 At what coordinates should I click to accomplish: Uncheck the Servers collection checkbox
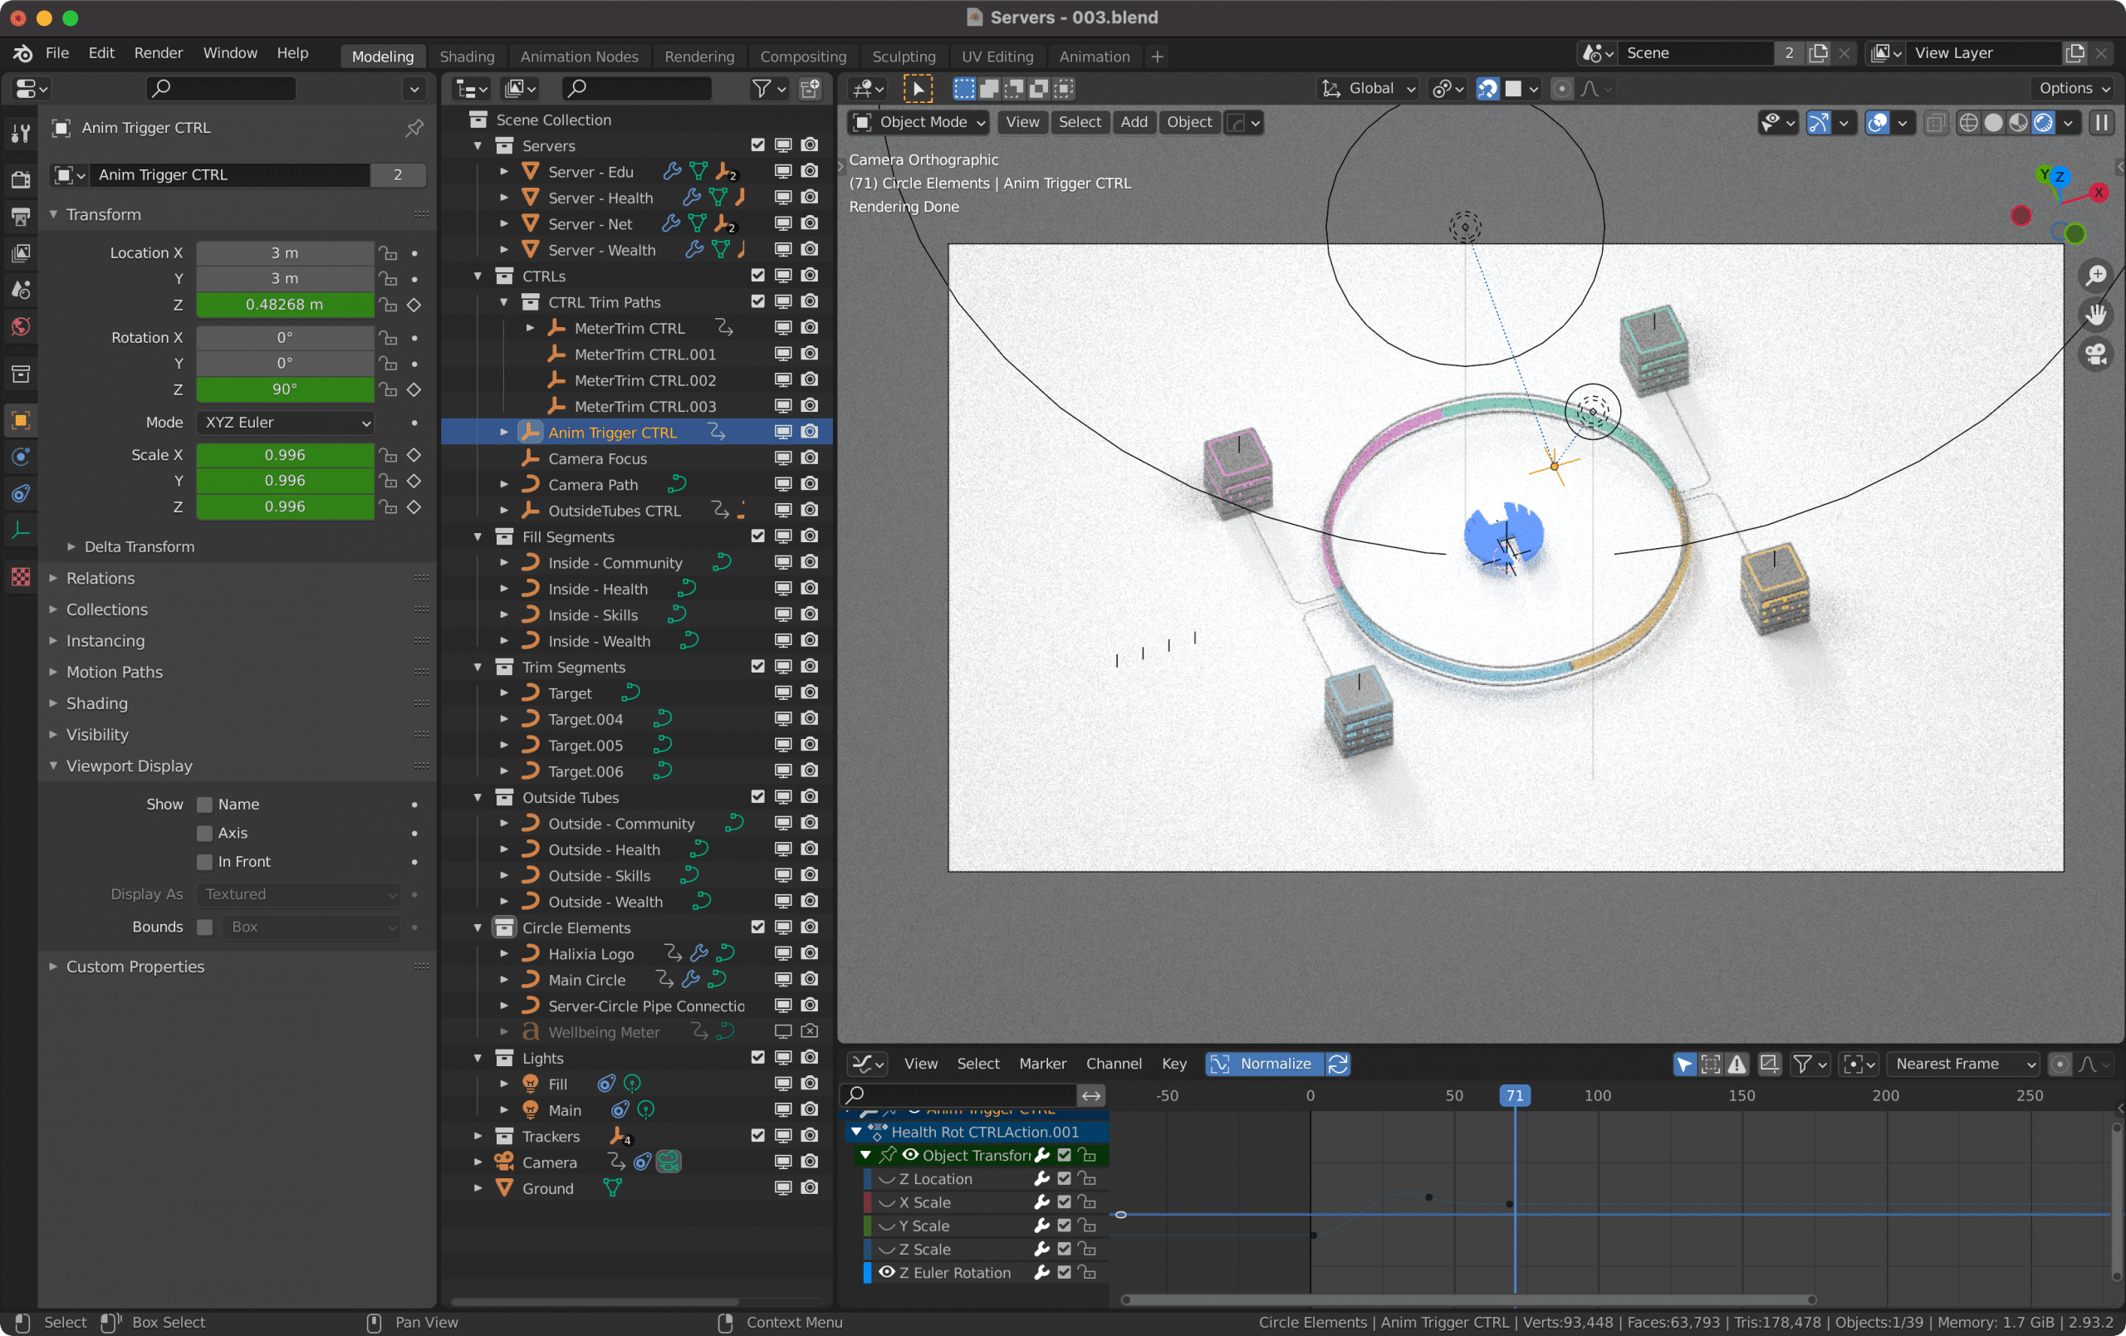[757, 145]
